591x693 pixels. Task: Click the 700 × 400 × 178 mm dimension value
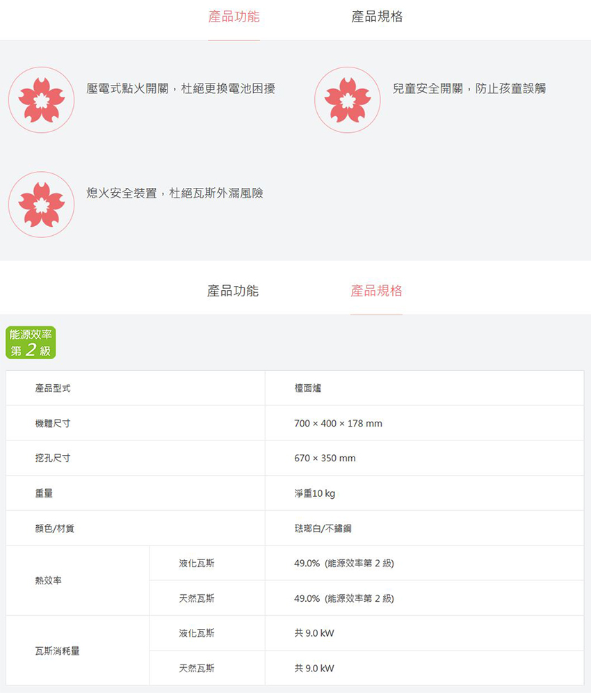click(338, 423)
